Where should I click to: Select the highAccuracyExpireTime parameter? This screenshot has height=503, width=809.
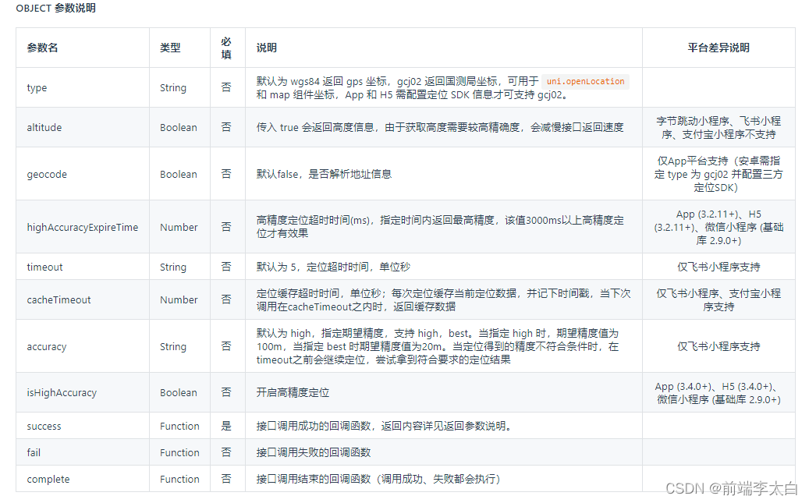pos(80,227)
